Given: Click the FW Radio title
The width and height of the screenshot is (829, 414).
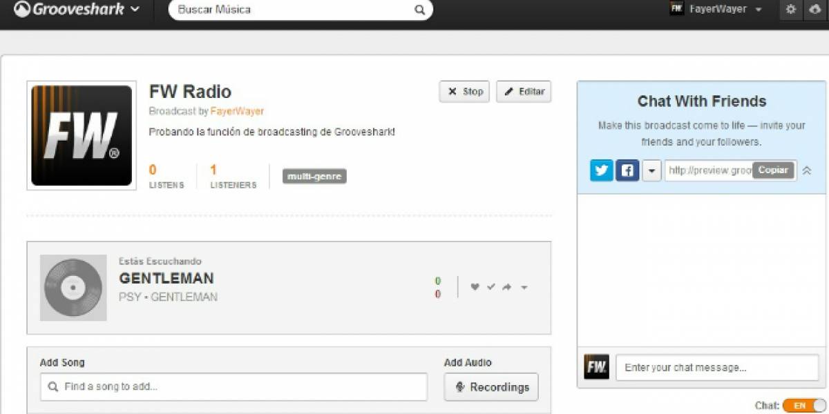Looking at the screenshot, I should click(x=190, y=92).
